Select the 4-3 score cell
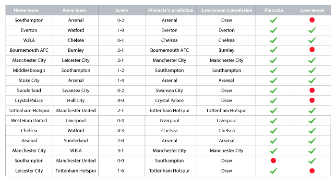The image size is (336, 183). coord(120,131)
